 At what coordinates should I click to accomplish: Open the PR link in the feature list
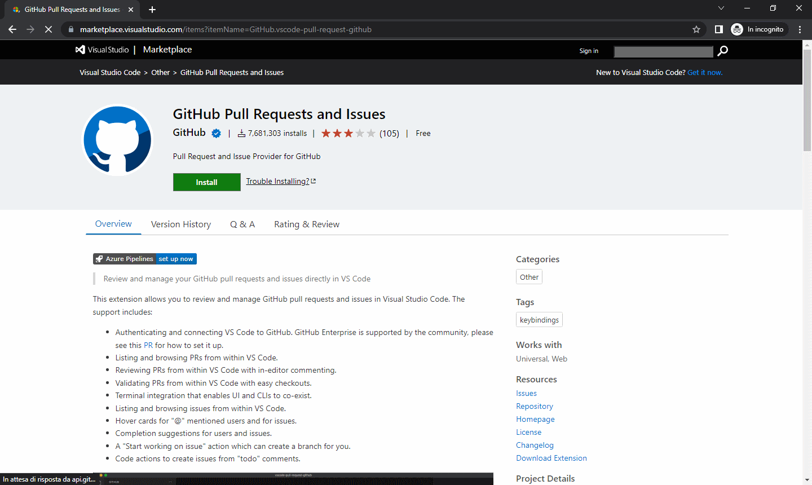(x=148, y=345)
